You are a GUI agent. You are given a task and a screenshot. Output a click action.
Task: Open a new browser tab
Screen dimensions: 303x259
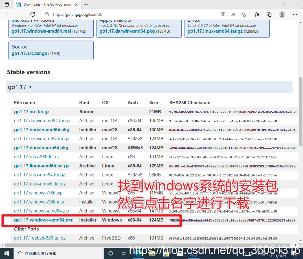pos(86,5)
